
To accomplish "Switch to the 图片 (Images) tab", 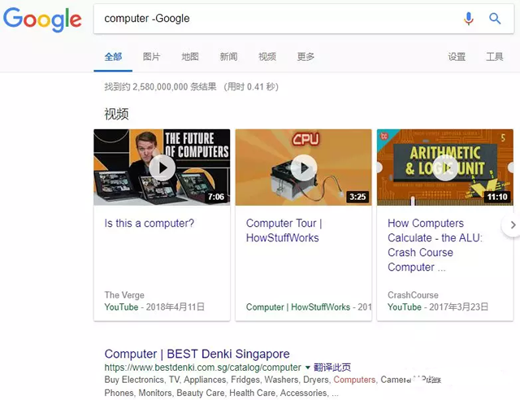I will coord(151,57).
